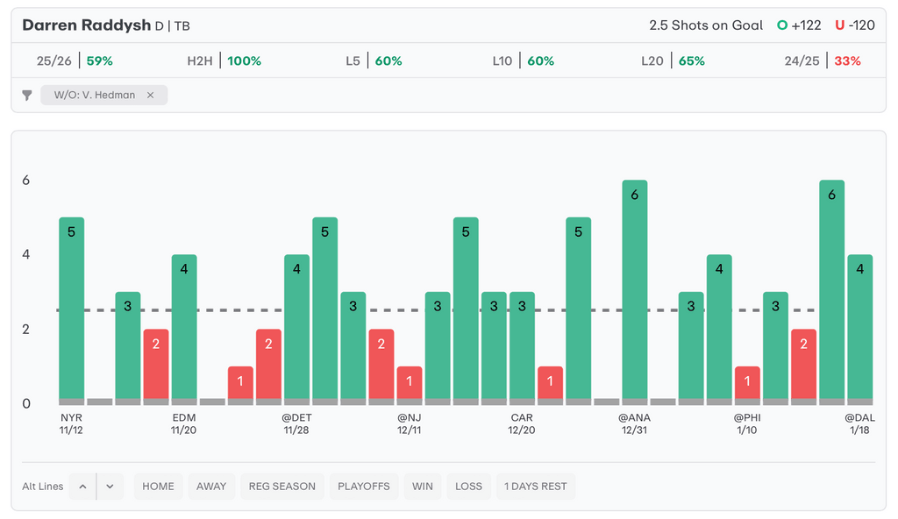Click the dashed 2.5 line marker
Image resolution: width=898 pixels, height=519 pixels.
[x=210, y=309]
